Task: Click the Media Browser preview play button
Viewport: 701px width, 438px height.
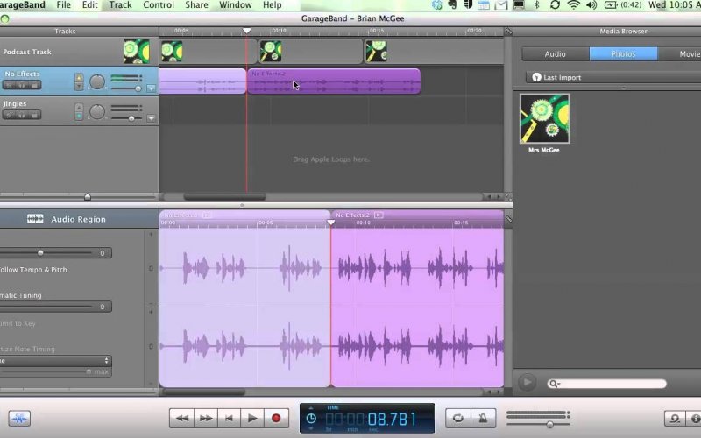Action: (x=528, y=383)
